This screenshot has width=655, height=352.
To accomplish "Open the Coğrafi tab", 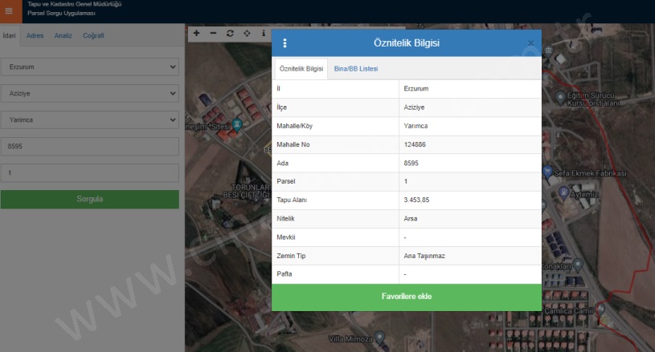I will click(x=94, y=35).
